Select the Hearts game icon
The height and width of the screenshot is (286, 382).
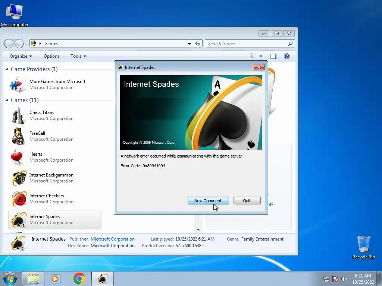(x=17, y=157)
